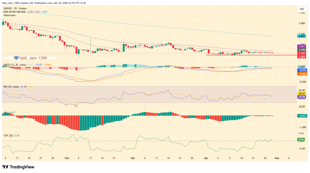
Task: Click the red 3.005 support level label
Action: [302, 56]
